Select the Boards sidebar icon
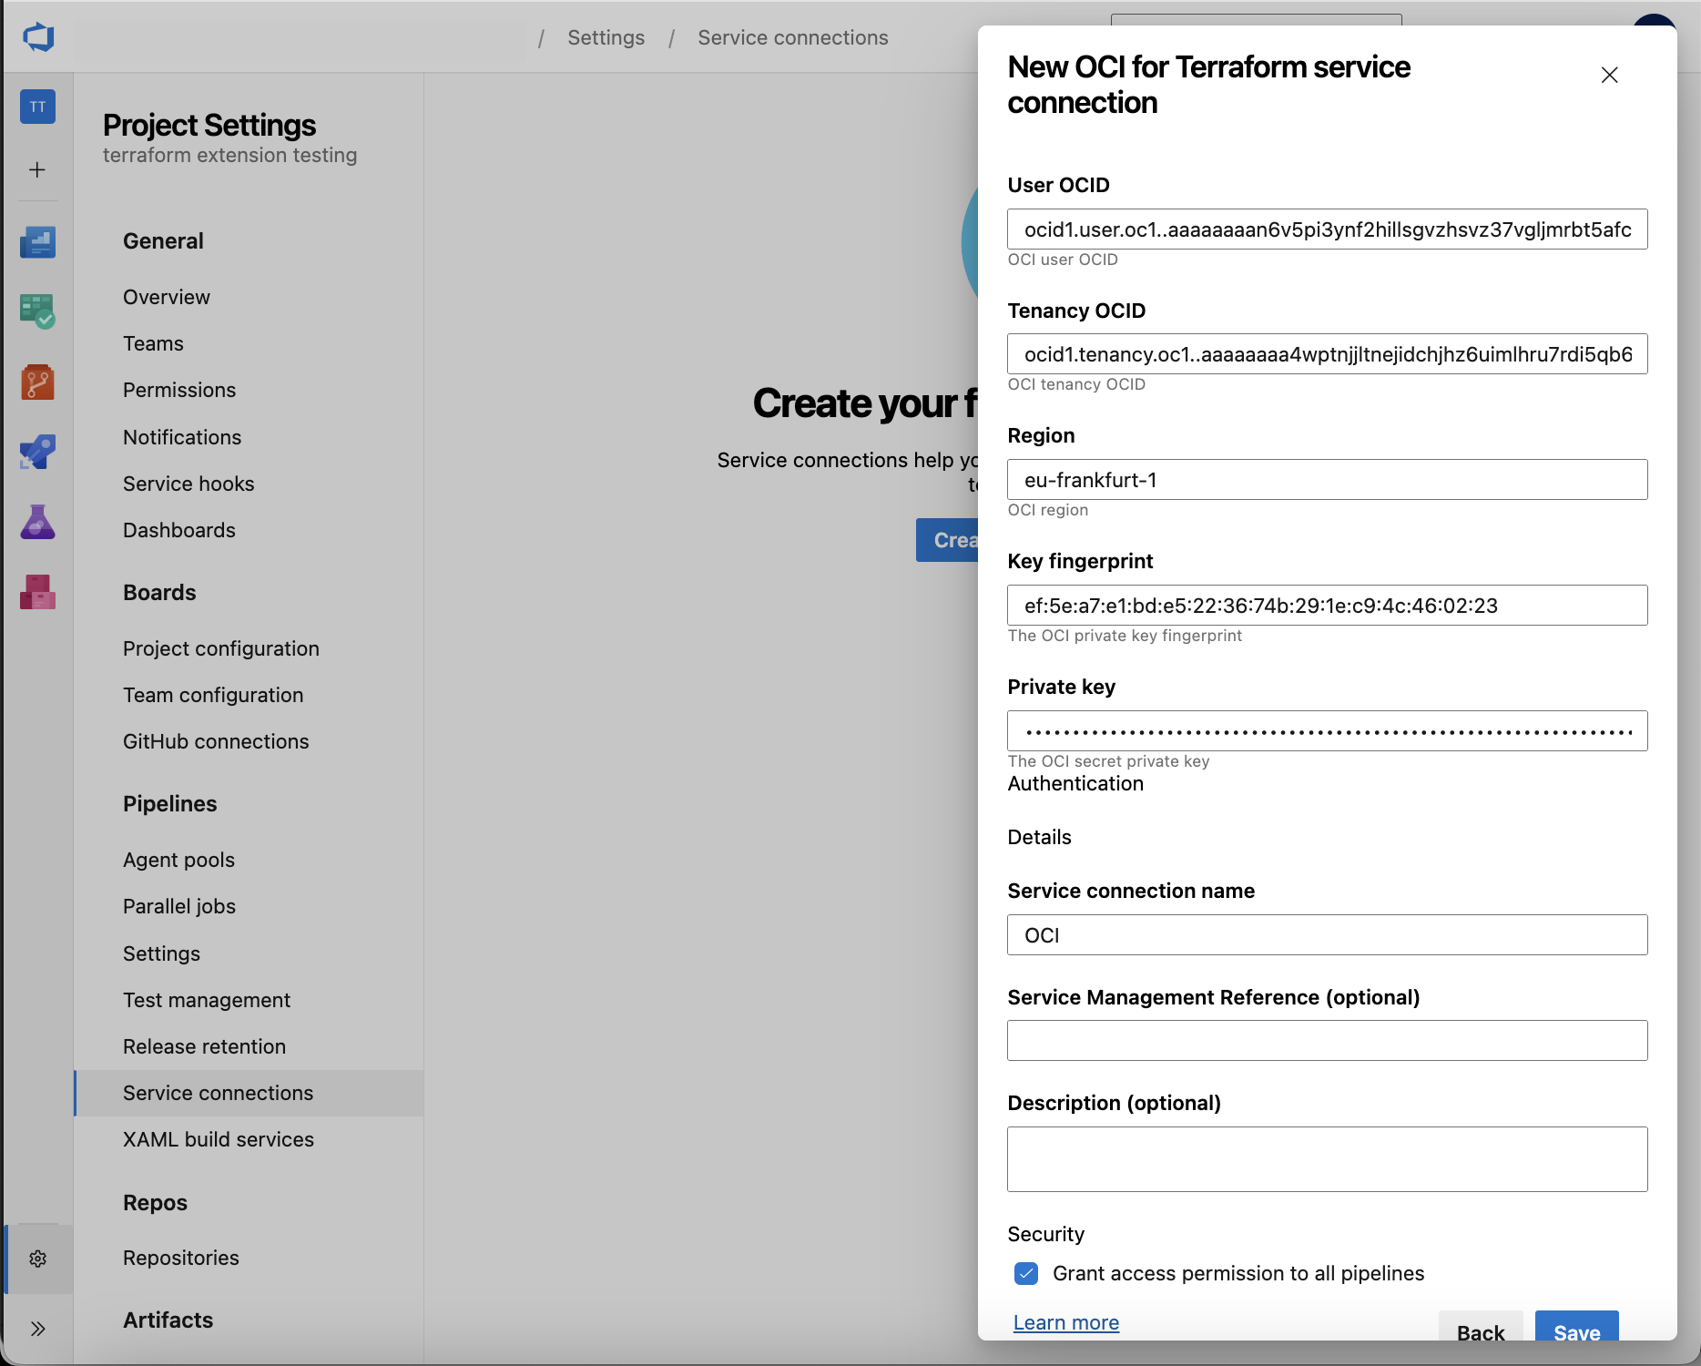1701x1366 pixels. (x=37, y=311)
